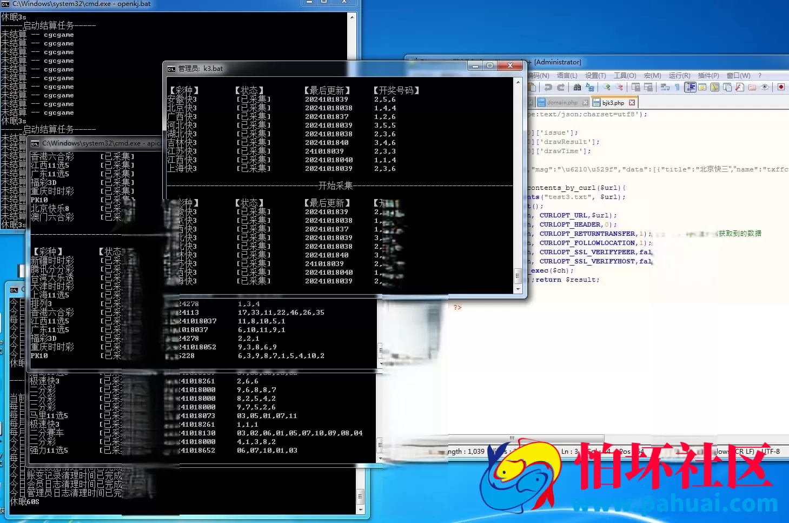This screenshot has width=789, height=523.
Task: Open Replace dialog from toolbar icon
Action: (590, 87)
